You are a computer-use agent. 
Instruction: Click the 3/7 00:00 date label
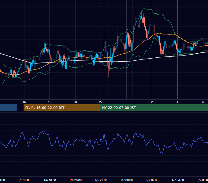tap(126, 180)
